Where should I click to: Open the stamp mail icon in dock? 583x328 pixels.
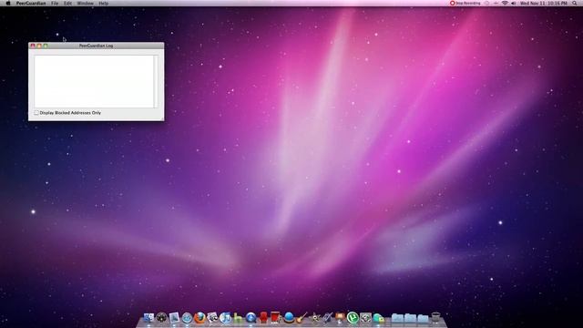tap(174, 318)
